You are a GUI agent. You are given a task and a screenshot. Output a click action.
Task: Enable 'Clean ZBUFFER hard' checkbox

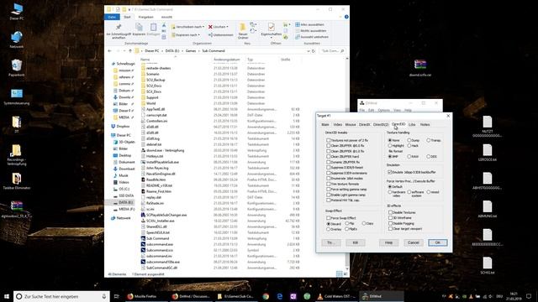329,157
